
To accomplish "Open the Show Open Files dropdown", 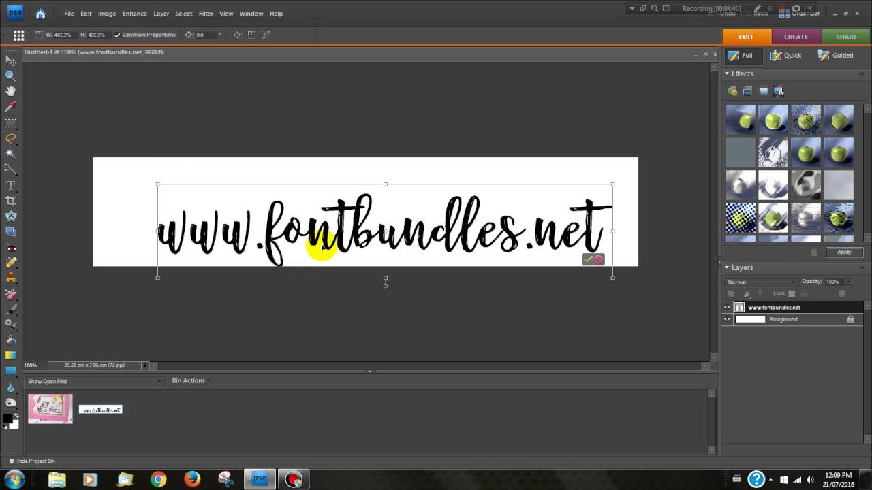I will coord(94,381).
